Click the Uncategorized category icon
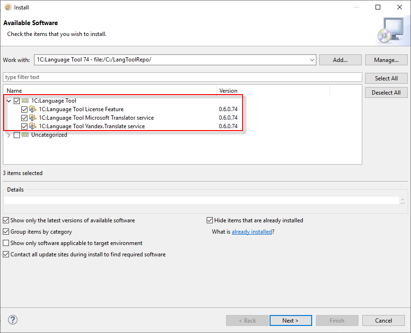The image size is (411, 333). [25, 135]
